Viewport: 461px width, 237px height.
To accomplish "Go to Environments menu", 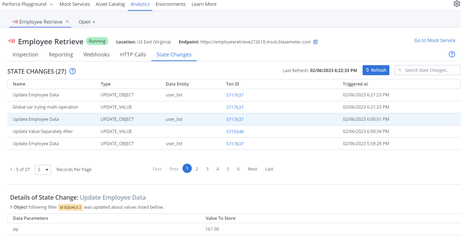I will coord(171,4).
